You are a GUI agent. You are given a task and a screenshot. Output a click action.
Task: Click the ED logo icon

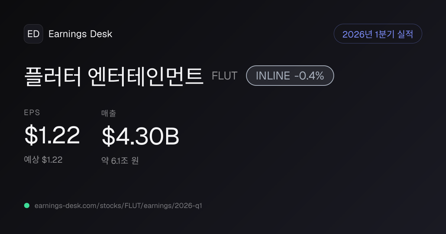click(33, 34)
